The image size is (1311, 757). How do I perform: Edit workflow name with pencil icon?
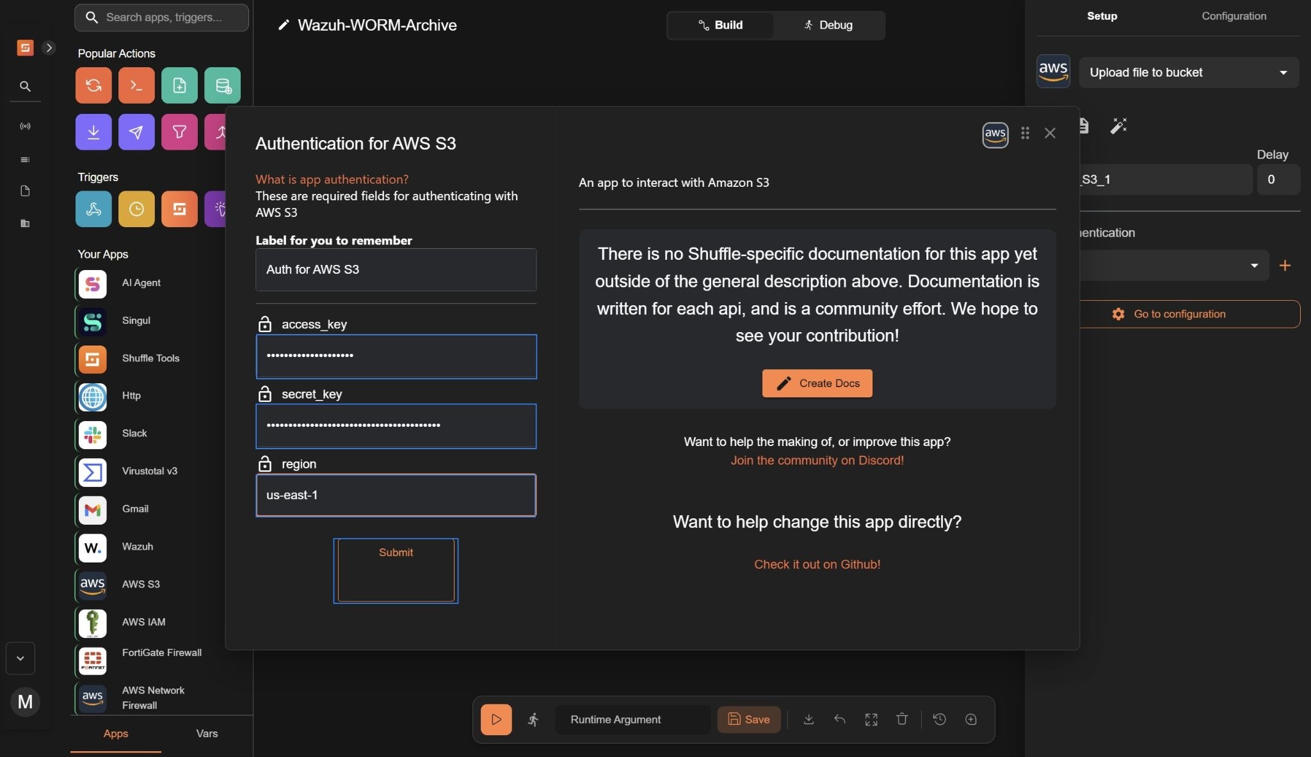coord(284,25)
